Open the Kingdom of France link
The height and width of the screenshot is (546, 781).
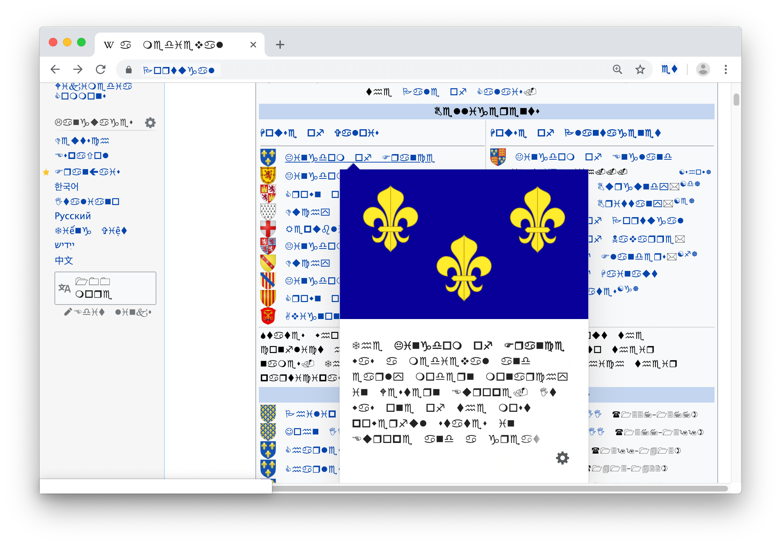tap(359, 158)
